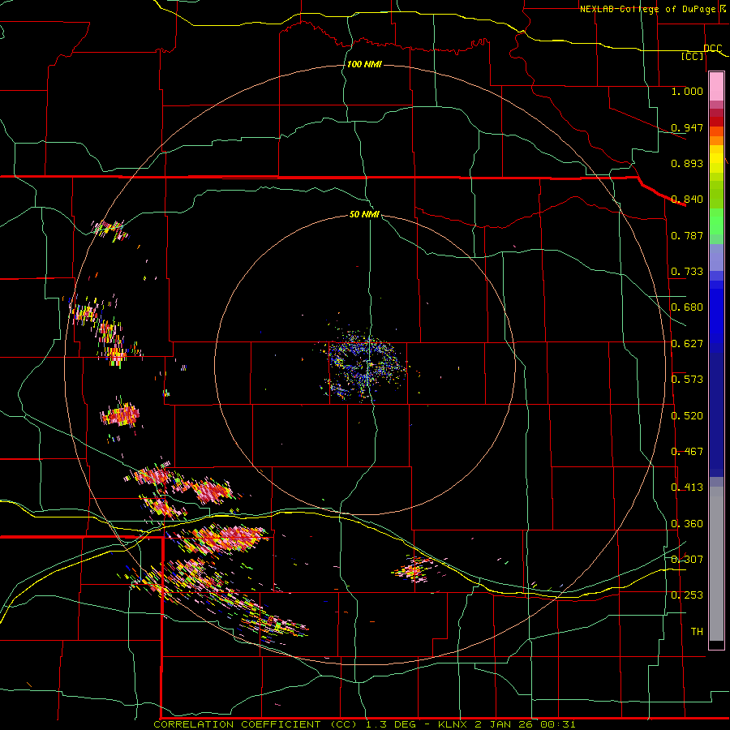Click the 0.733 color scale value

pos(687,272)
